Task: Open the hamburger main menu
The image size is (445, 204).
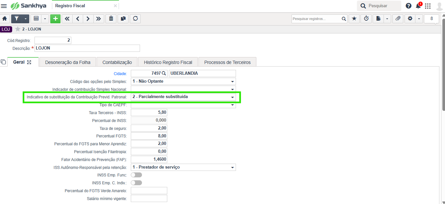Action: pos(4,6)
